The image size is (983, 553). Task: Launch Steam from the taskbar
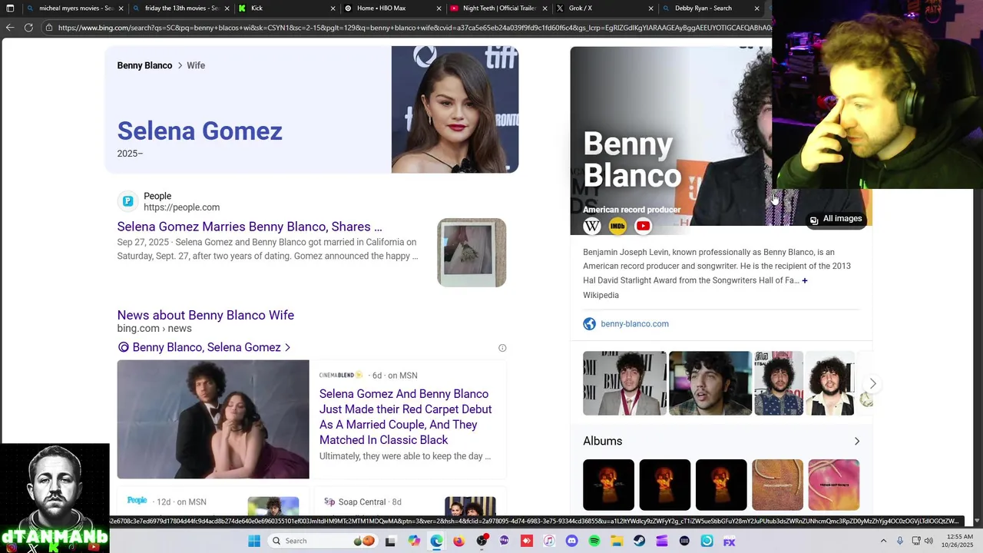(639, 541)
